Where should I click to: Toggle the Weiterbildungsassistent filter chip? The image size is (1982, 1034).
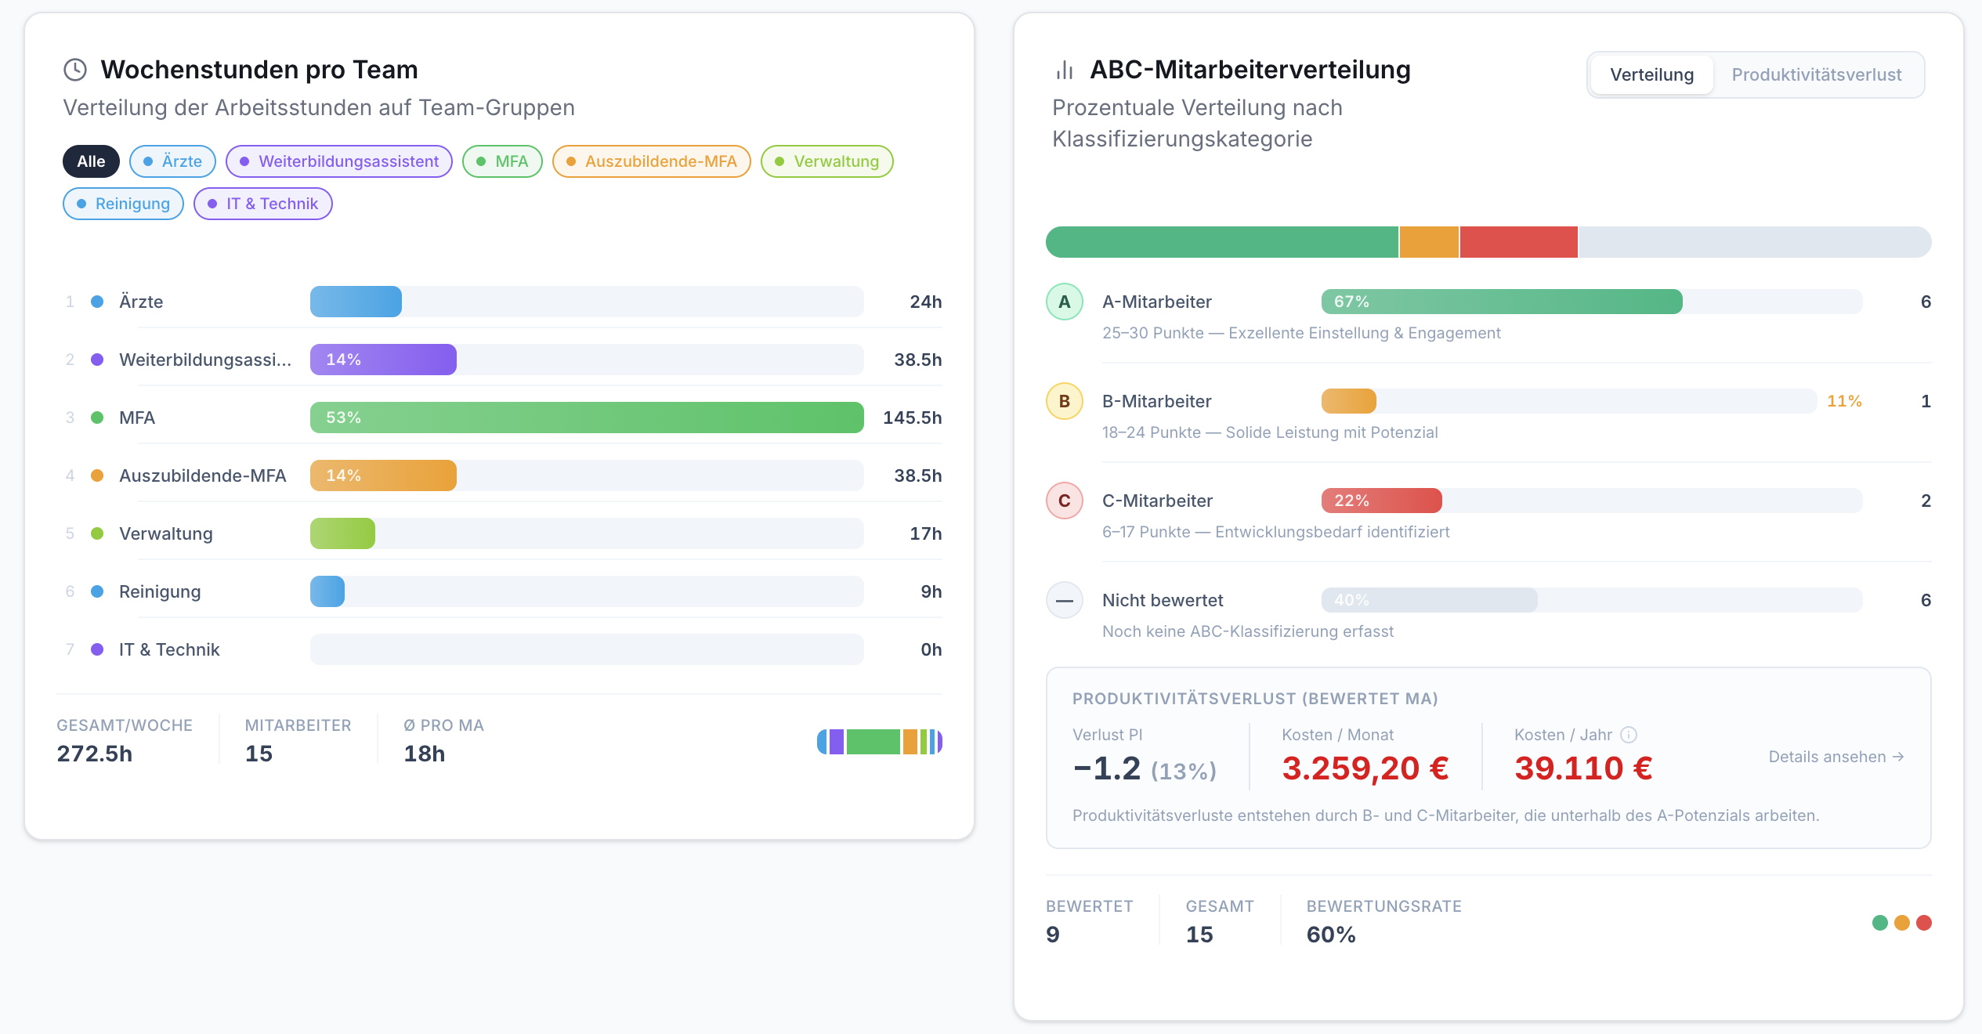pyautogui.click(x=339, y=161)
